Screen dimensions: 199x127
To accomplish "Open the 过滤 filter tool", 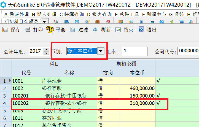I will click(x=79, y=30).
